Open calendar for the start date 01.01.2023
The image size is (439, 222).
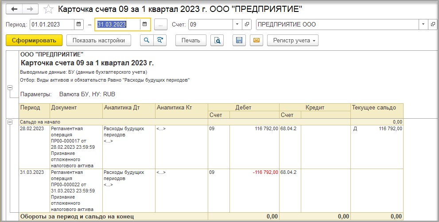pos(78,24)
